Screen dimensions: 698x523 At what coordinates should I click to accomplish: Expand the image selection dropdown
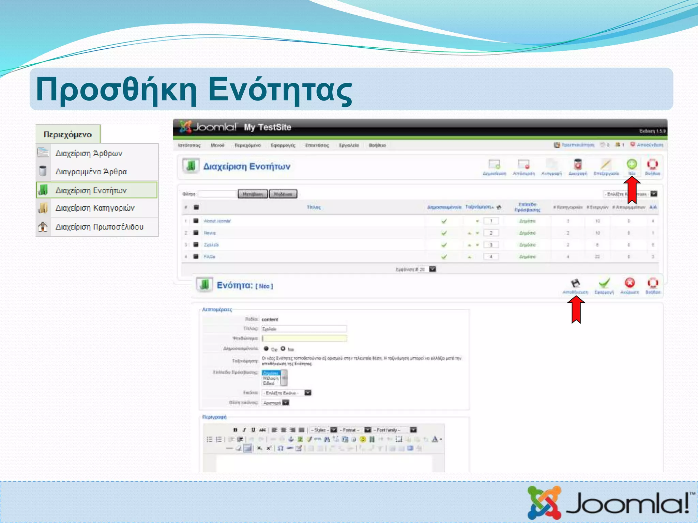(308, 393)
